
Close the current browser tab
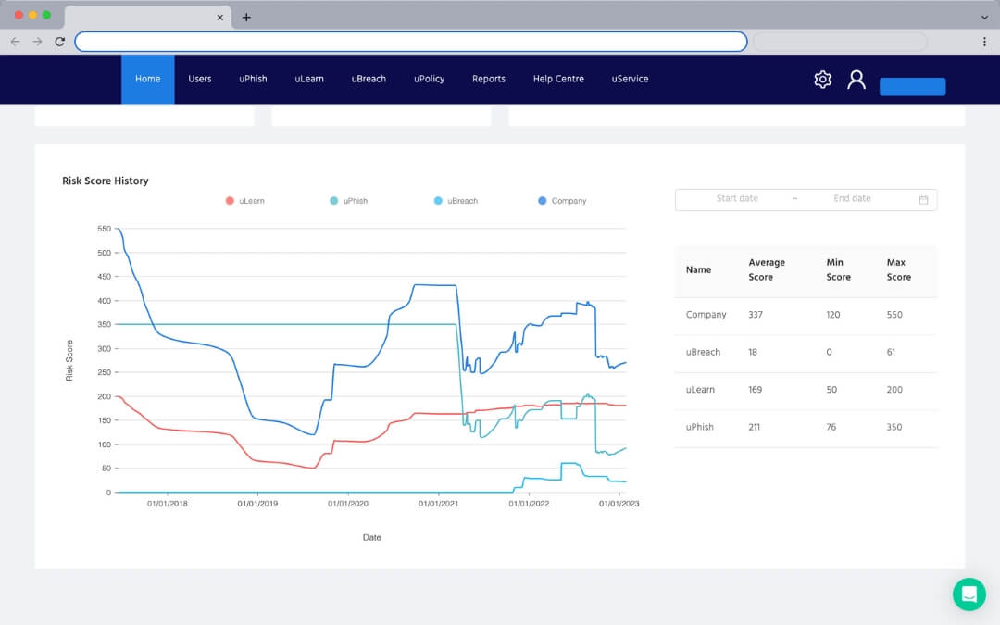[220, 17]
